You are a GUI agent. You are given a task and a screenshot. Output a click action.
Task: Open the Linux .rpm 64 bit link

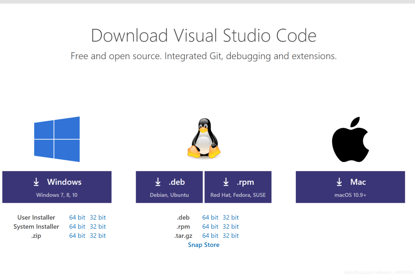tap(210, 226)
